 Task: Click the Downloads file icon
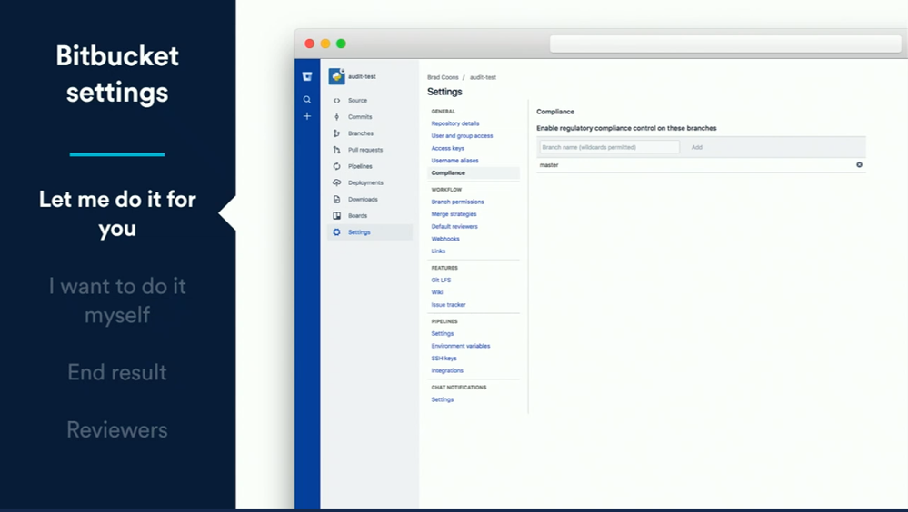click(336, 199)
